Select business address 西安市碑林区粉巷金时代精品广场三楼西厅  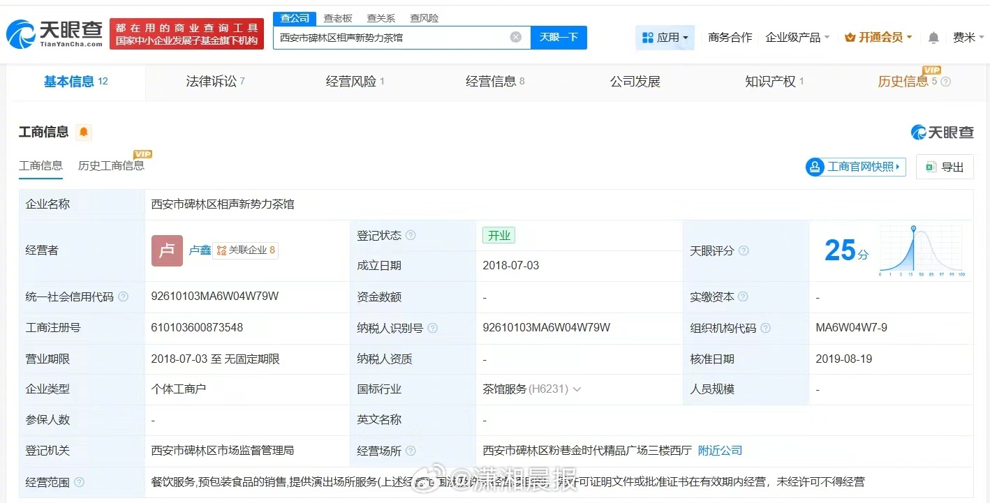coord(587,451)
